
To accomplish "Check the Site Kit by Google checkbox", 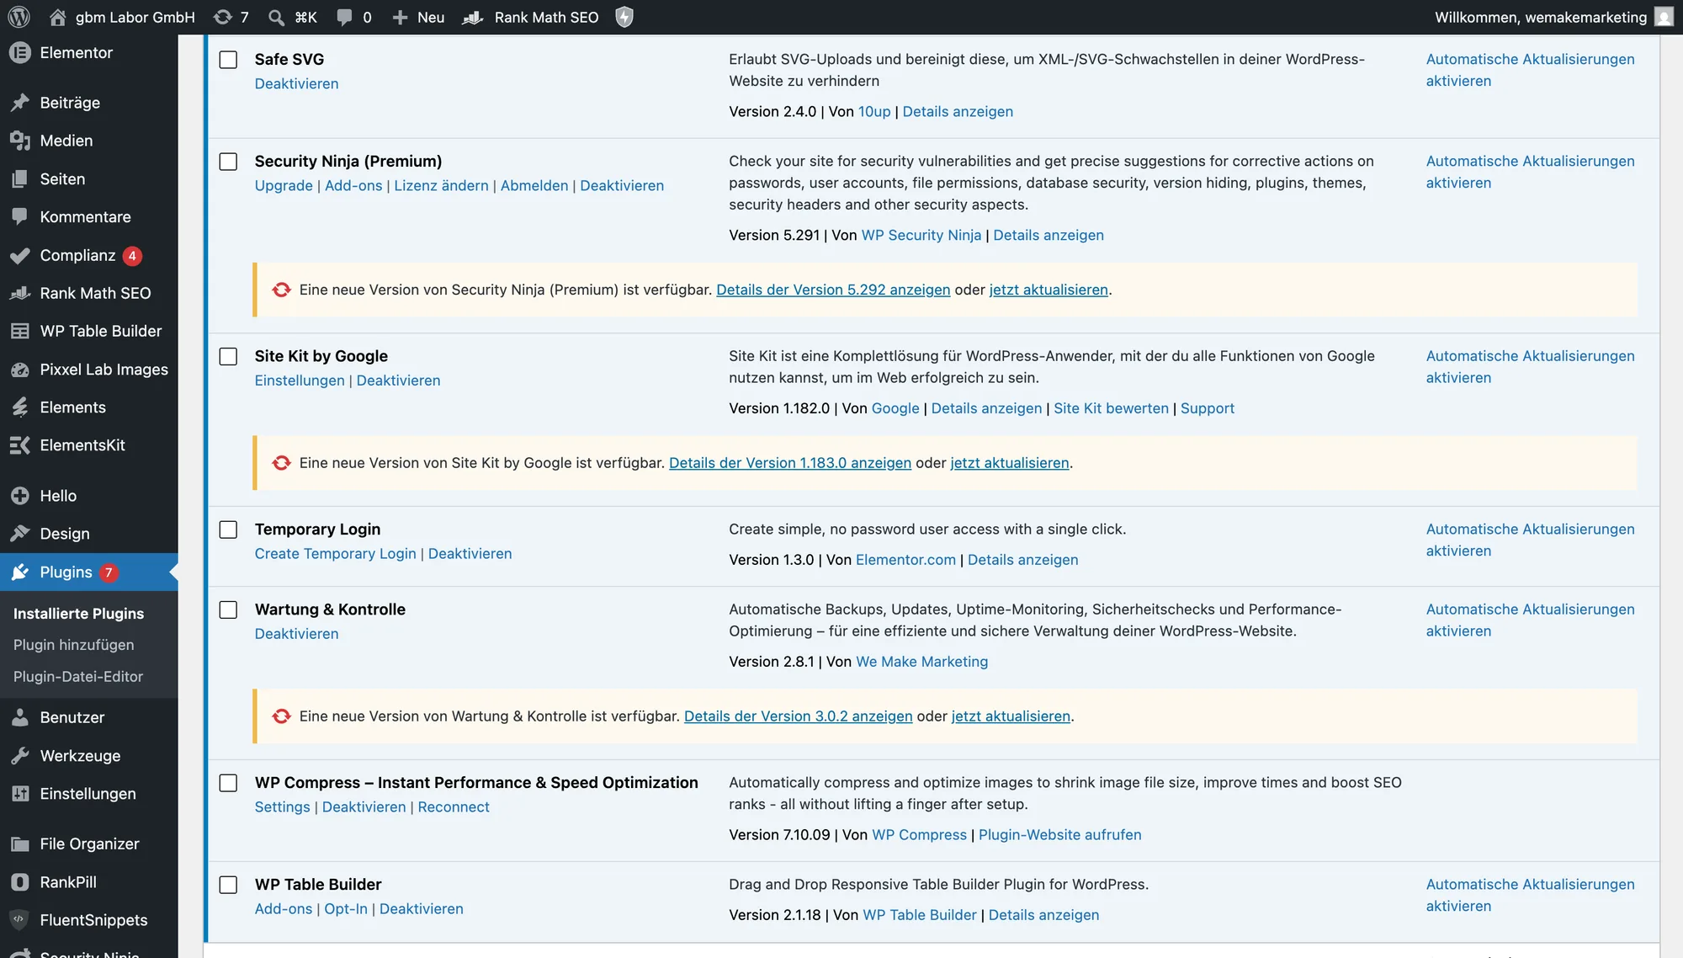I will pyautogui.click(x=228, y=357).
